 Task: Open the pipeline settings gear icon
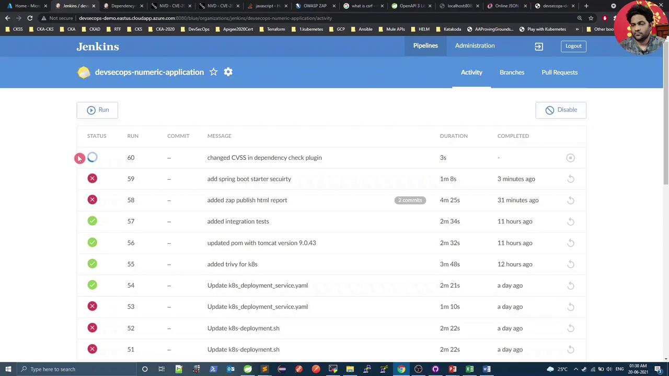point(228,72)
